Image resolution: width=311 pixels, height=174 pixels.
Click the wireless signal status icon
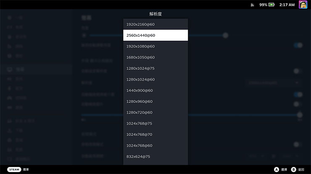252,5
